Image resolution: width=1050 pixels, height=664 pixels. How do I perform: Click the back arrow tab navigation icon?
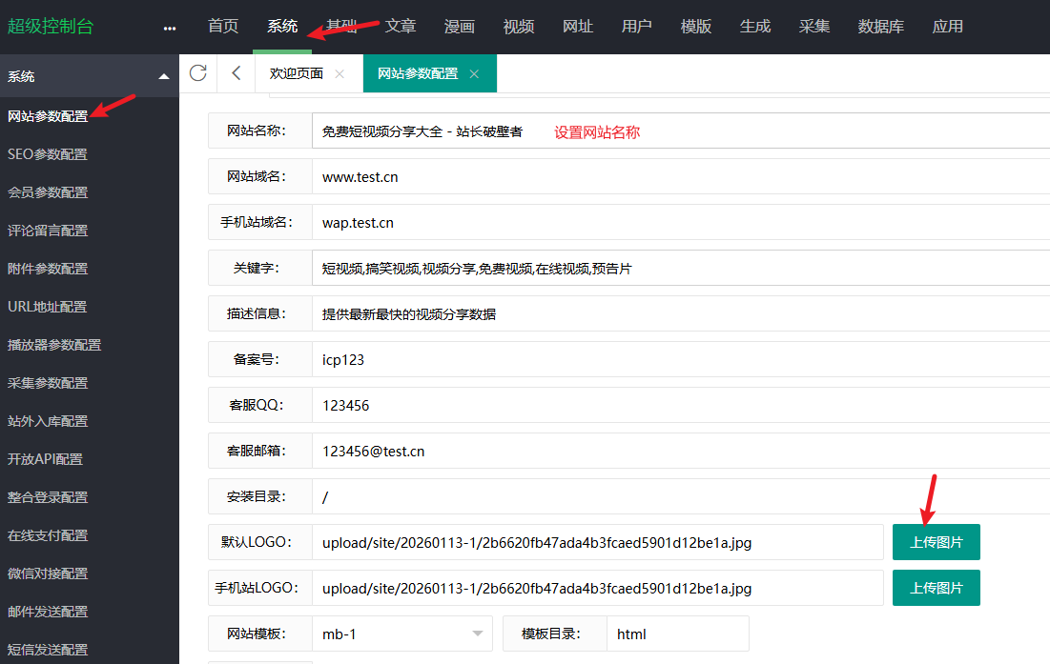tap(237, 73)
